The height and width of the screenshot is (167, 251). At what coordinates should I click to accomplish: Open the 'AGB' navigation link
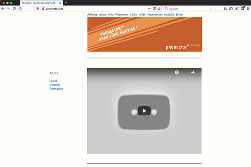point(142,14)
